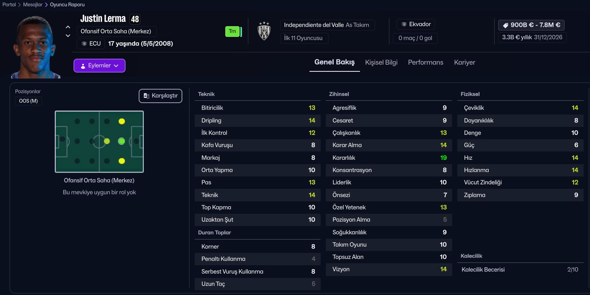590x295 pixels.
Task: Click the Independiente del Valle club crest
Action: pos(264,31)
